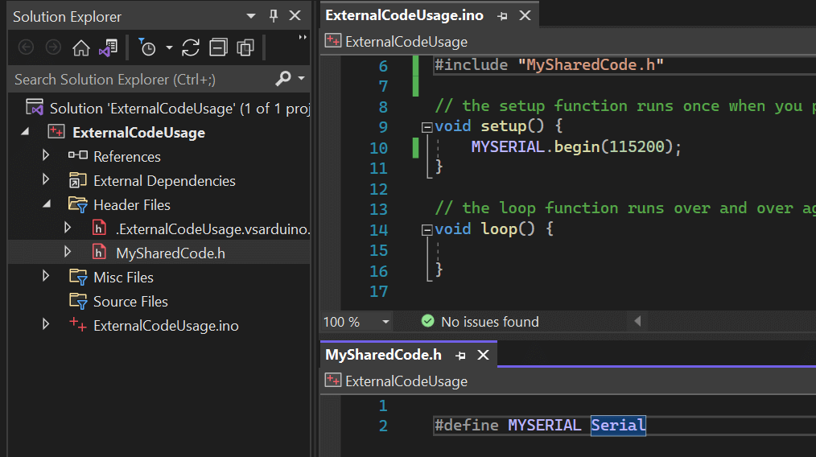Collapse All items in Solution Explorer
Viewport: 816px width, 457px height.
pos(218,48)
